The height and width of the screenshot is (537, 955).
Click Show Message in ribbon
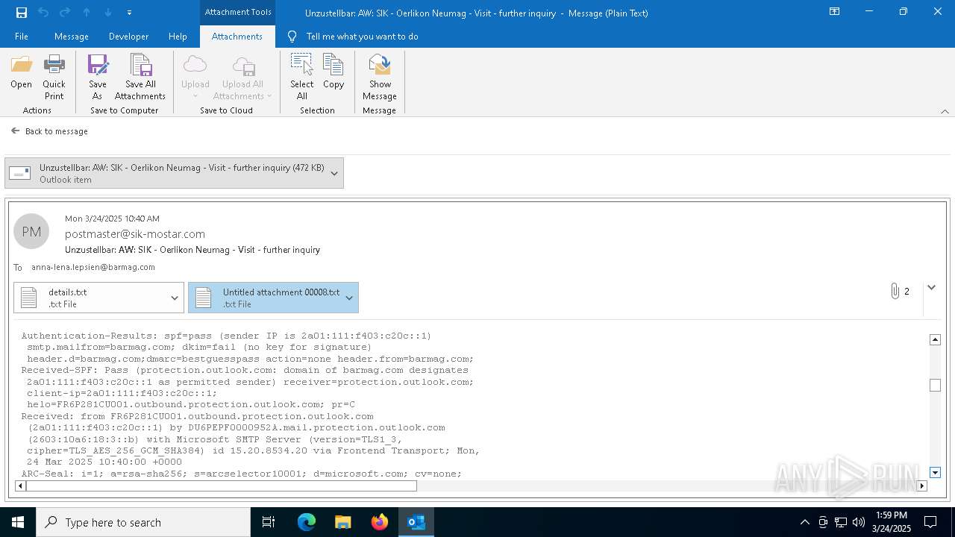click(380, 77)
